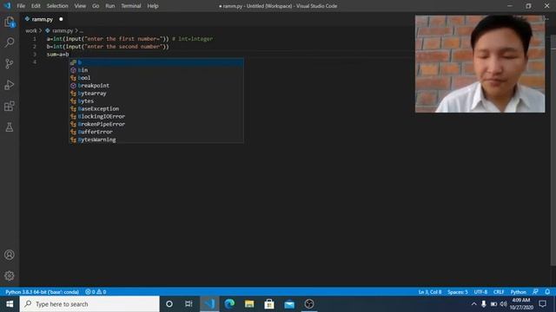Select the Python interpreter in status bar

[42, 292]
